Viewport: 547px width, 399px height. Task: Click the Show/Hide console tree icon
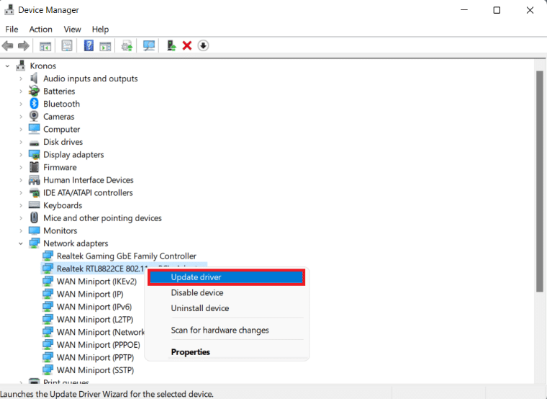pyautogui.click(x=45, y=46)
